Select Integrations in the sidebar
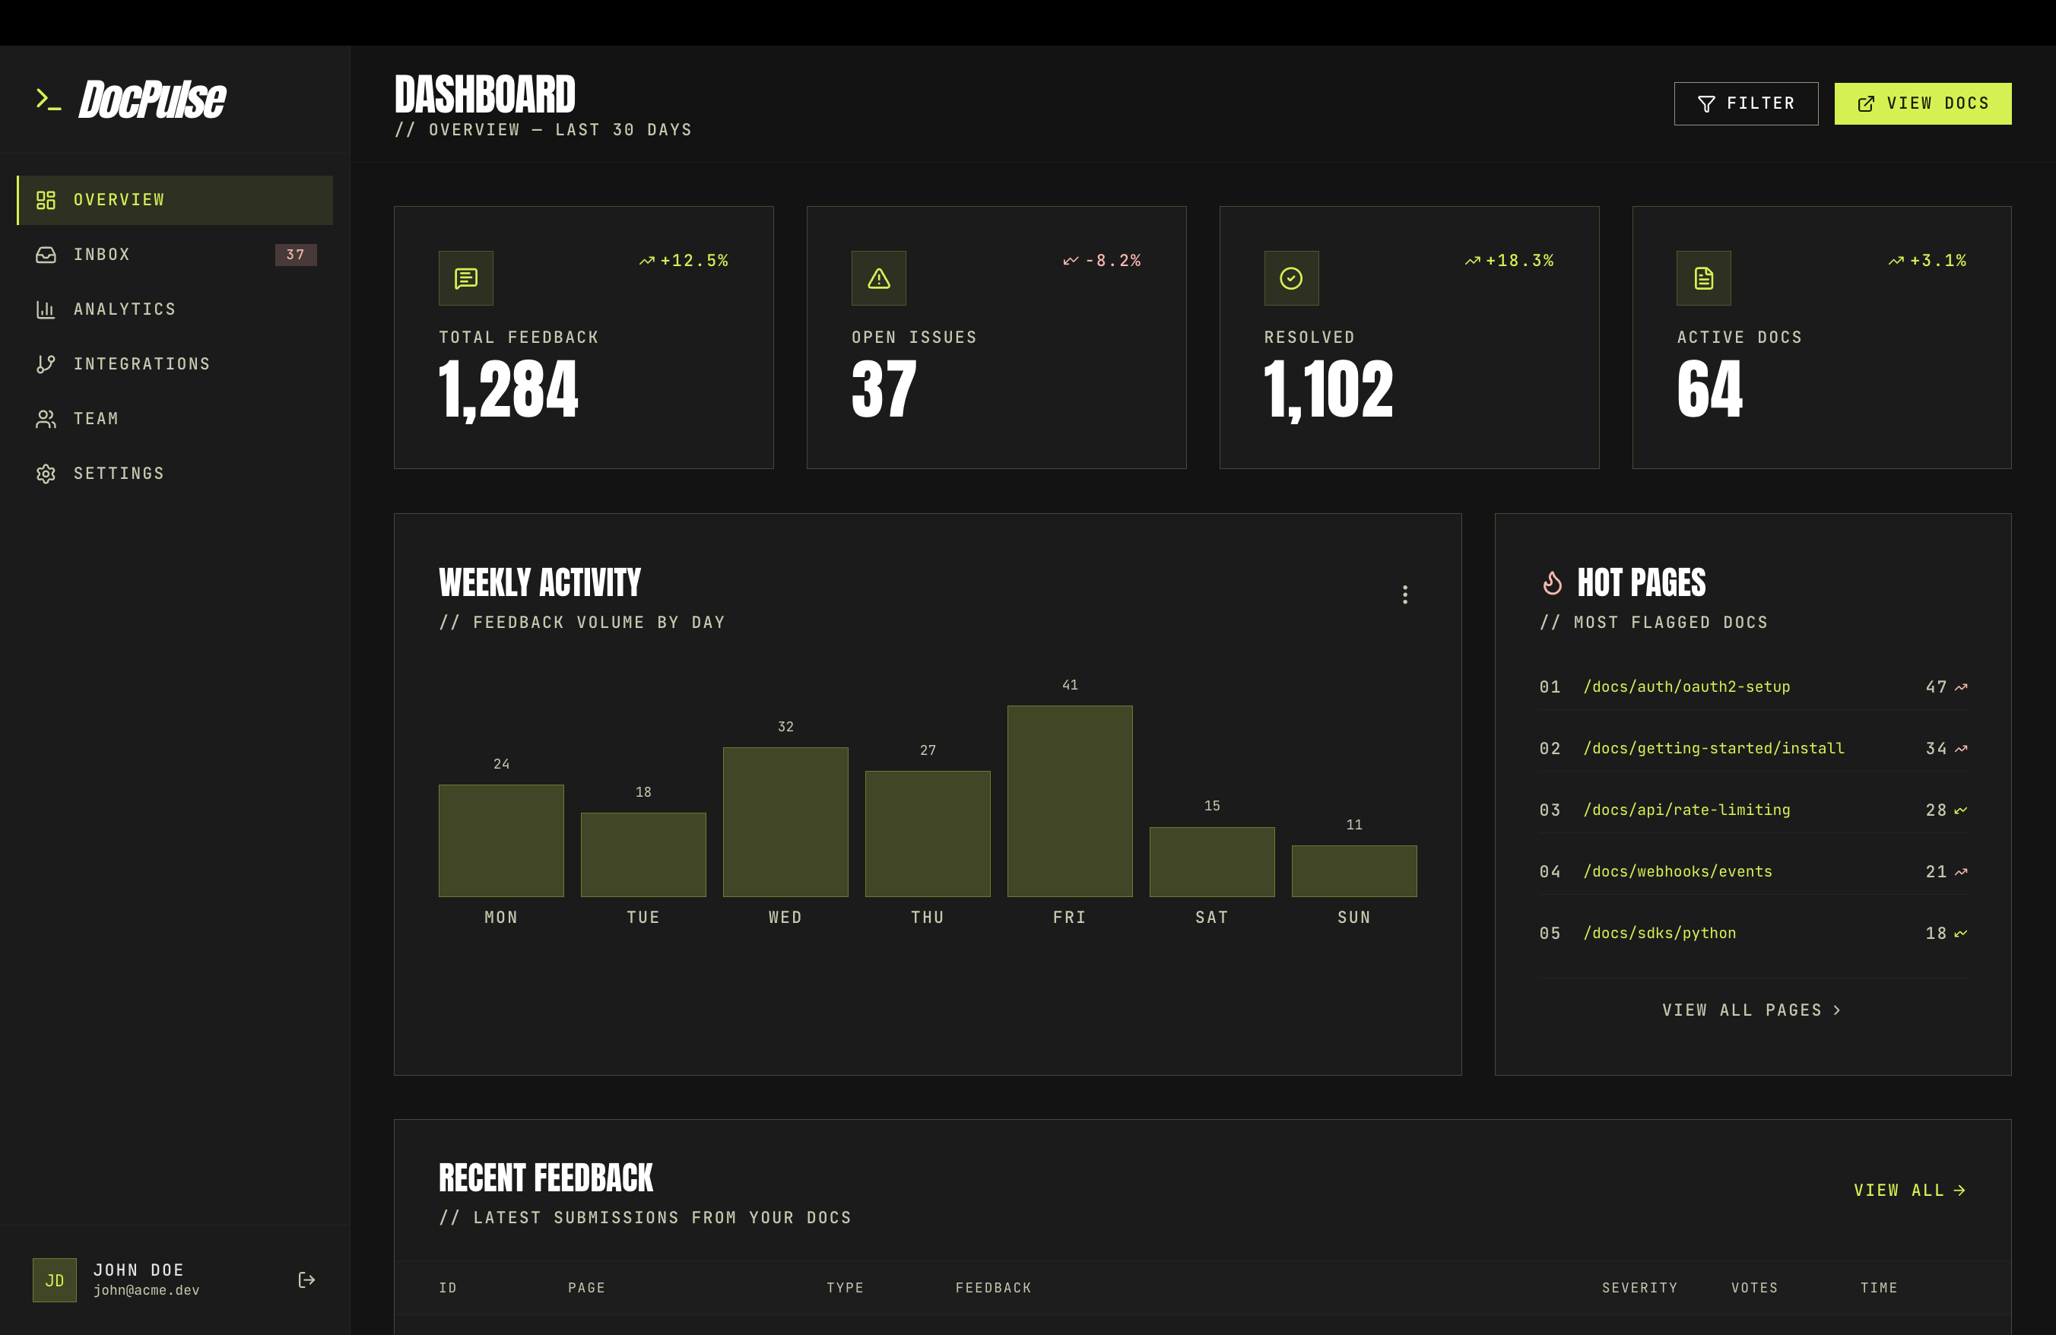This screenshot has width=2056, height=1335. click(x=176, y=364)
